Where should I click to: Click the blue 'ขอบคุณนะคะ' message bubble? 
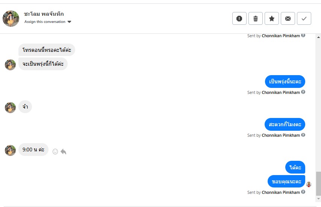(286, 181)
